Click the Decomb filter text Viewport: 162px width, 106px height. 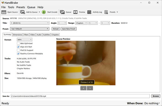20,73
